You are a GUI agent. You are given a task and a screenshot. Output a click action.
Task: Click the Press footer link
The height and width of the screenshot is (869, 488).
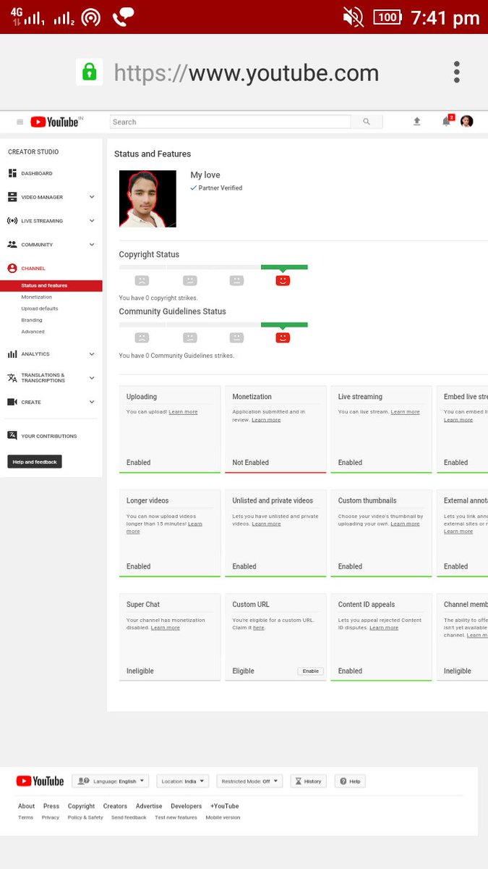coord(51,806)
